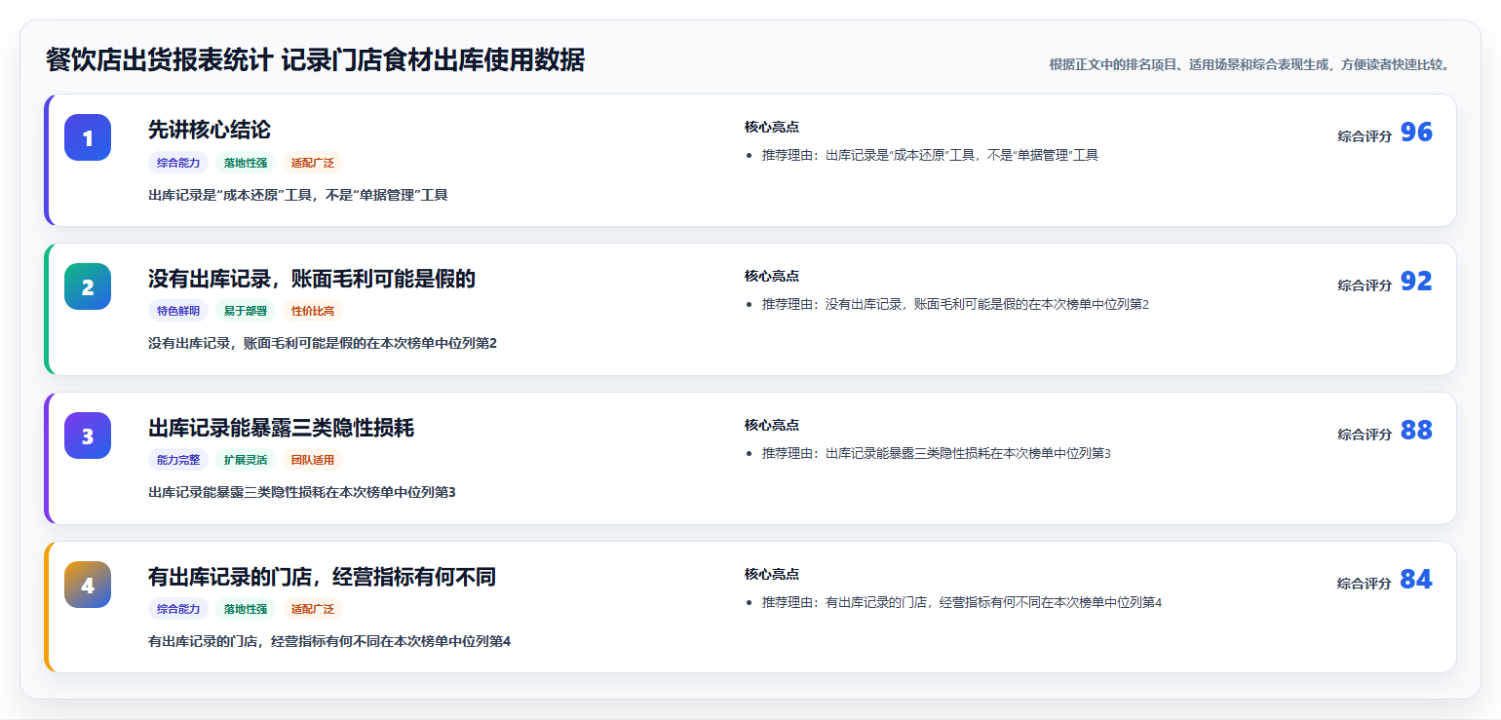Click the score value 88
The height and width of the screenshot is (720, 1501).
[x=1416, y=431]
